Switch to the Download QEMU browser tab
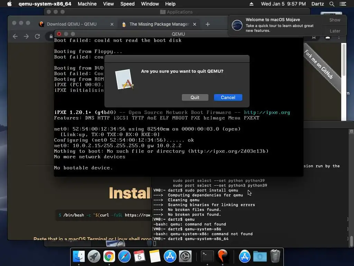The width and height of the screenshot is (354, 266). coord(72,24)
